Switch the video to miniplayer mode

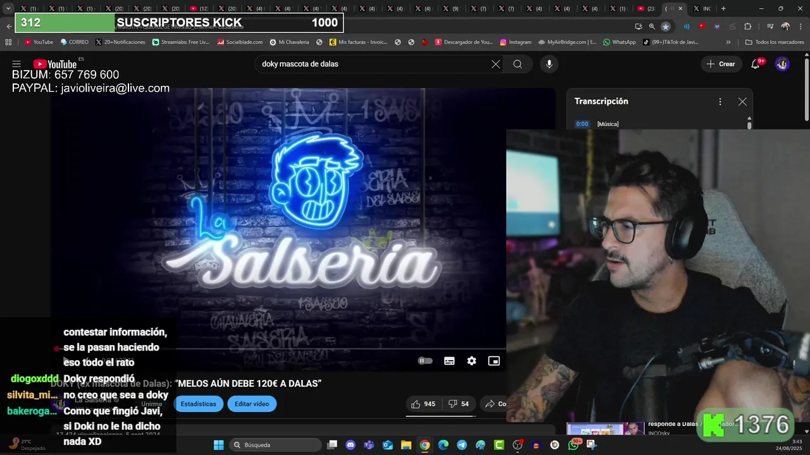pyautogui.click(x=494, y=361)
